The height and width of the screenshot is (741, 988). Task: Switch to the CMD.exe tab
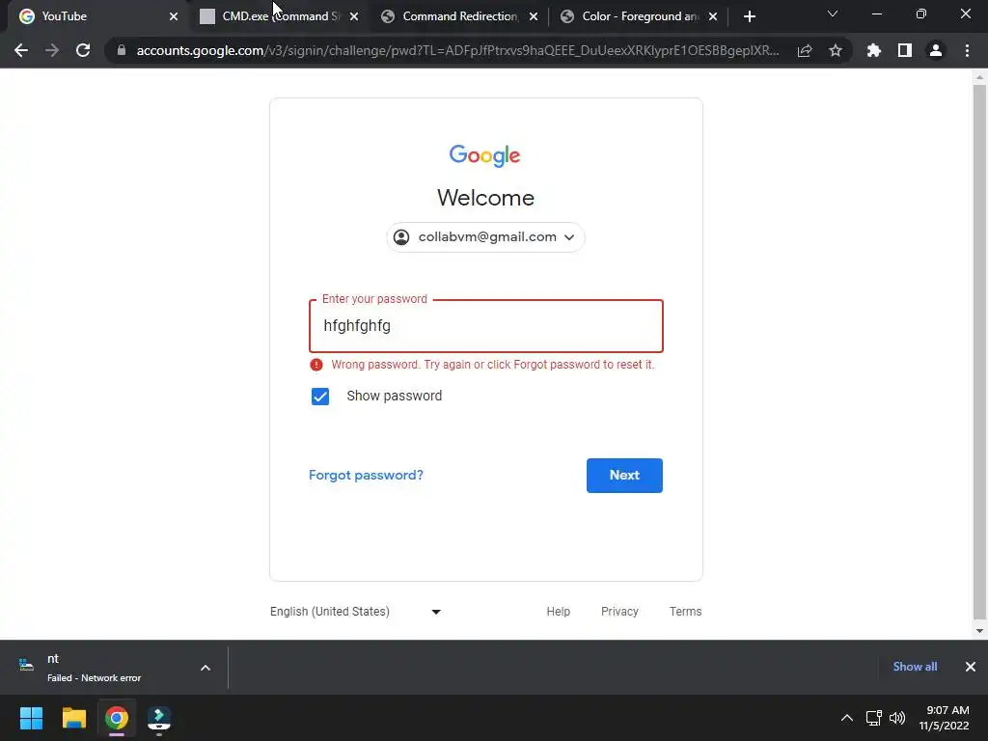click(x=279, y=16)
